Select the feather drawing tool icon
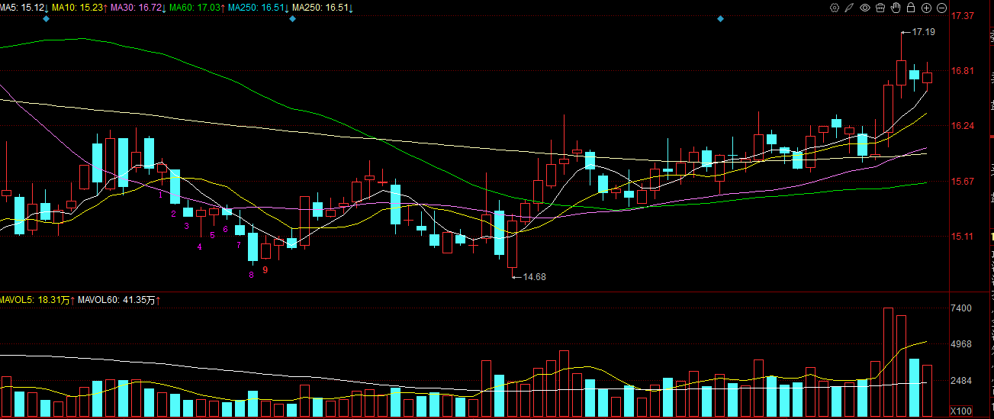Image resolution: width=994 pixels, height=419 pixels. coord(850,8)
